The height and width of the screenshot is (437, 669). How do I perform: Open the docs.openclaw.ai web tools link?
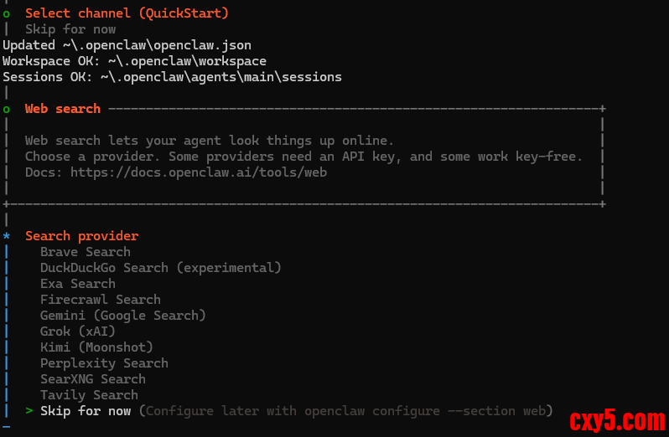point(199,172)
